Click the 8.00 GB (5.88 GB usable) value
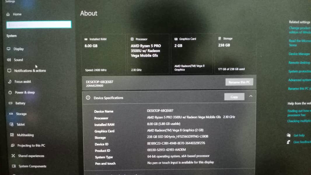This screenshot has width=311, height=175. (164, 124)
